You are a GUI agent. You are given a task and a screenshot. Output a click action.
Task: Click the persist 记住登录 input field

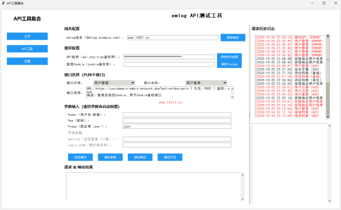(x=177, y=139)
